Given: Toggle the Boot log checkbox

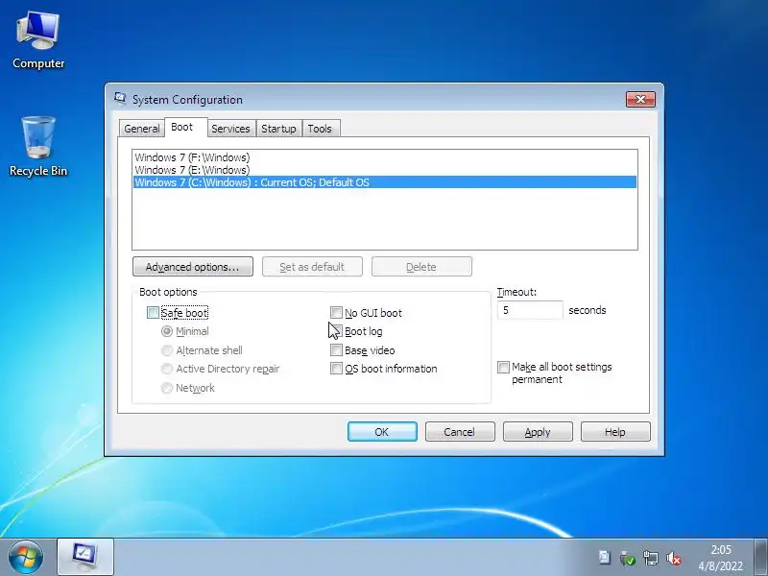Looking at the screenshot, I should point(336,331).
